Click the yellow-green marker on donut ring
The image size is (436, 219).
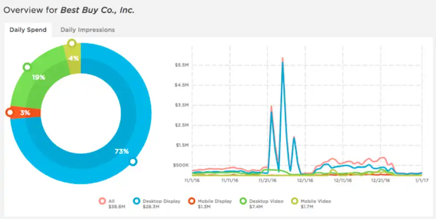tap(72, 43)
